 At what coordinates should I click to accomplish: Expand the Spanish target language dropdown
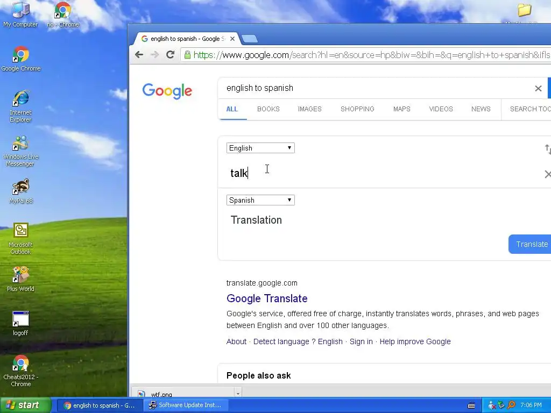(260, 200)
